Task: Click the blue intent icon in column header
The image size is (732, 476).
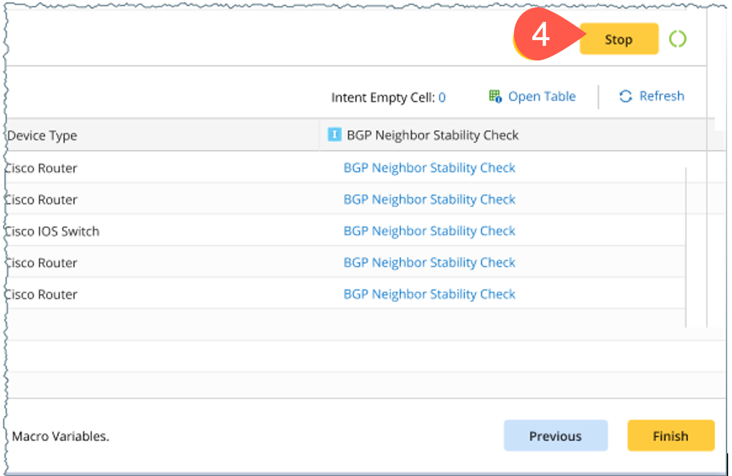Action: click(334, 135)
